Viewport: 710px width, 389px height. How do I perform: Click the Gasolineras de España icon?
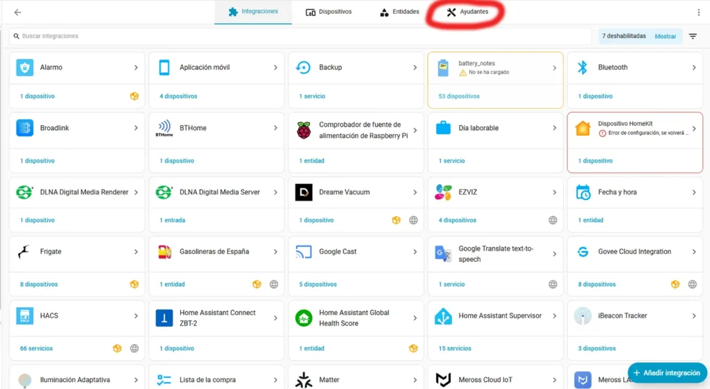(164, 252)
